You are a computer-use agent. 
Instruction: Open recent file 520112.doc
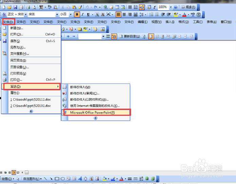pyautogui.click(x=31, y=99)
